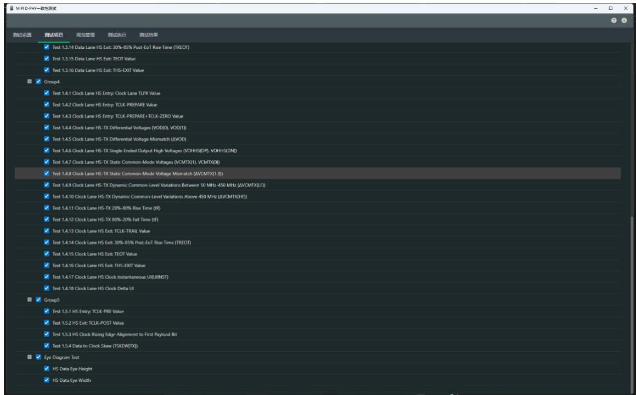Image resolution: width=636 pixels, height=395 pixels.
Task: Disable Test 1.3.15 TEOT Value checkbox
Action: (x=47, y=58)
